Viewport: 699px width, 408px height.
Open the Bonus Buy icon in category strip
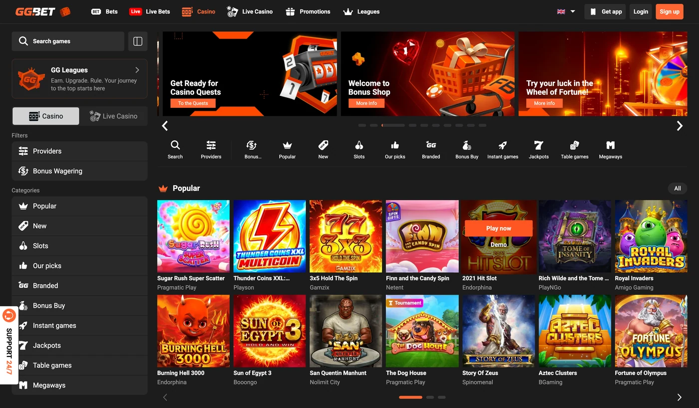coord(467,145)
